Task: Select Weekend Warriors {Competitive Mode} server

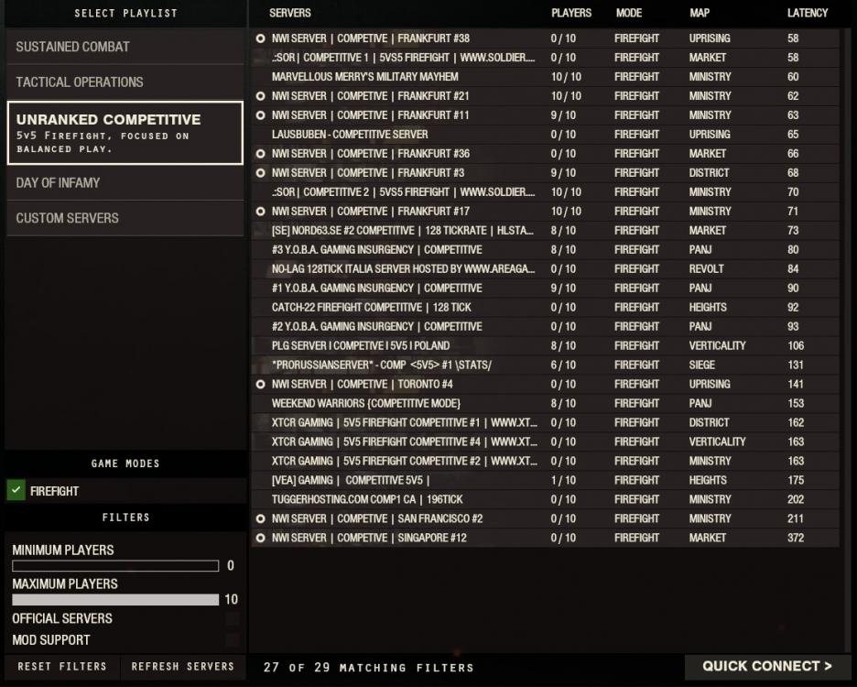Action: 545,404
